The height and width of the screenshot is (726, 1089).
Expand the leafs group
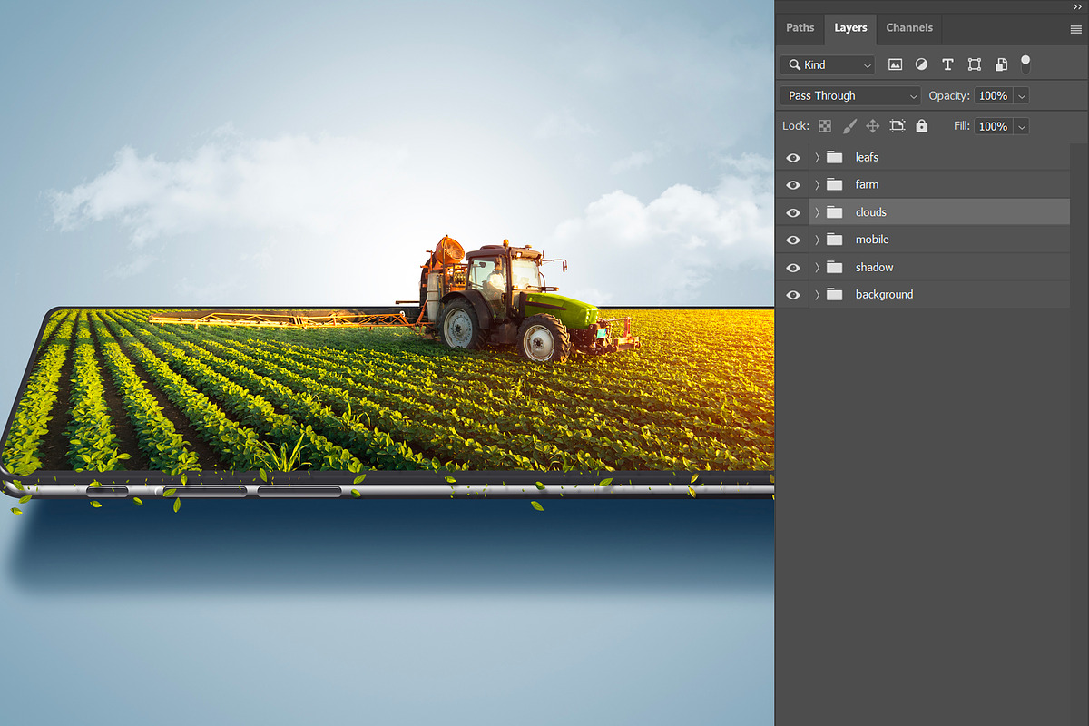tap(817, 157)
